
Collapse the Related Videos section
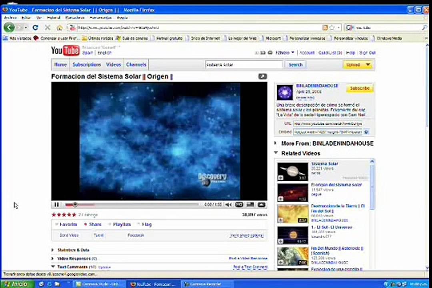click(x=276, y=153)
